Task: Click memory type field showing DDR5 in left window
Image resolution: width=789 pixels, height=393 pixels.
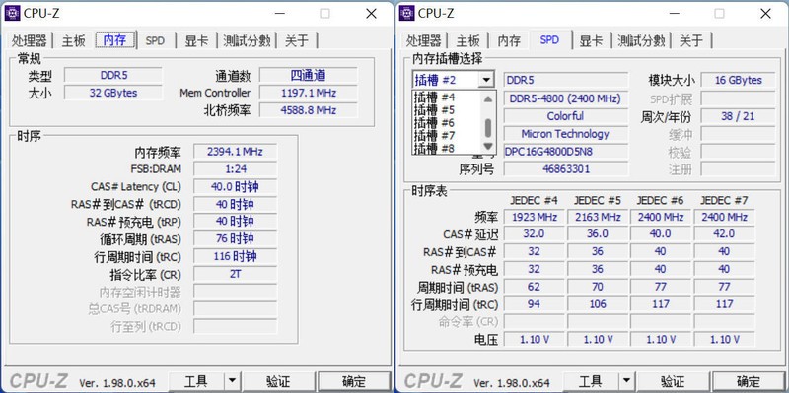Action: click(x=113, y=76)
